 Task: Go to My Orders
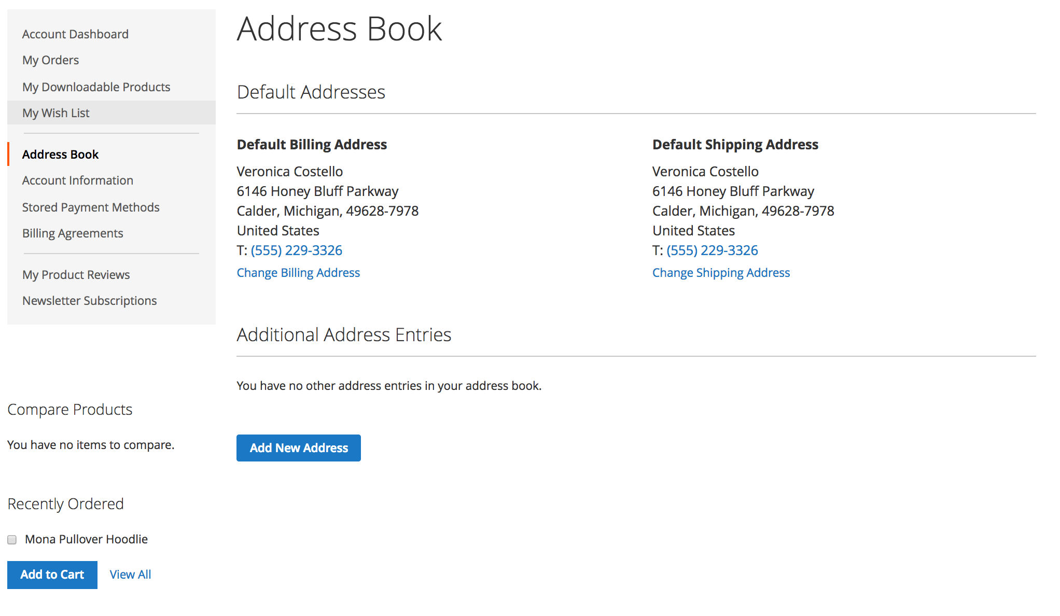pos(51,60)
